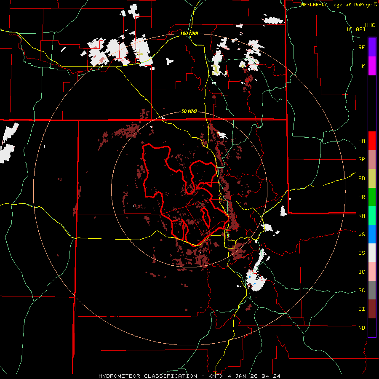Viewport: 379px width, 379px height.
Task: Click the dark green HR color swatch
Action: 372,197
